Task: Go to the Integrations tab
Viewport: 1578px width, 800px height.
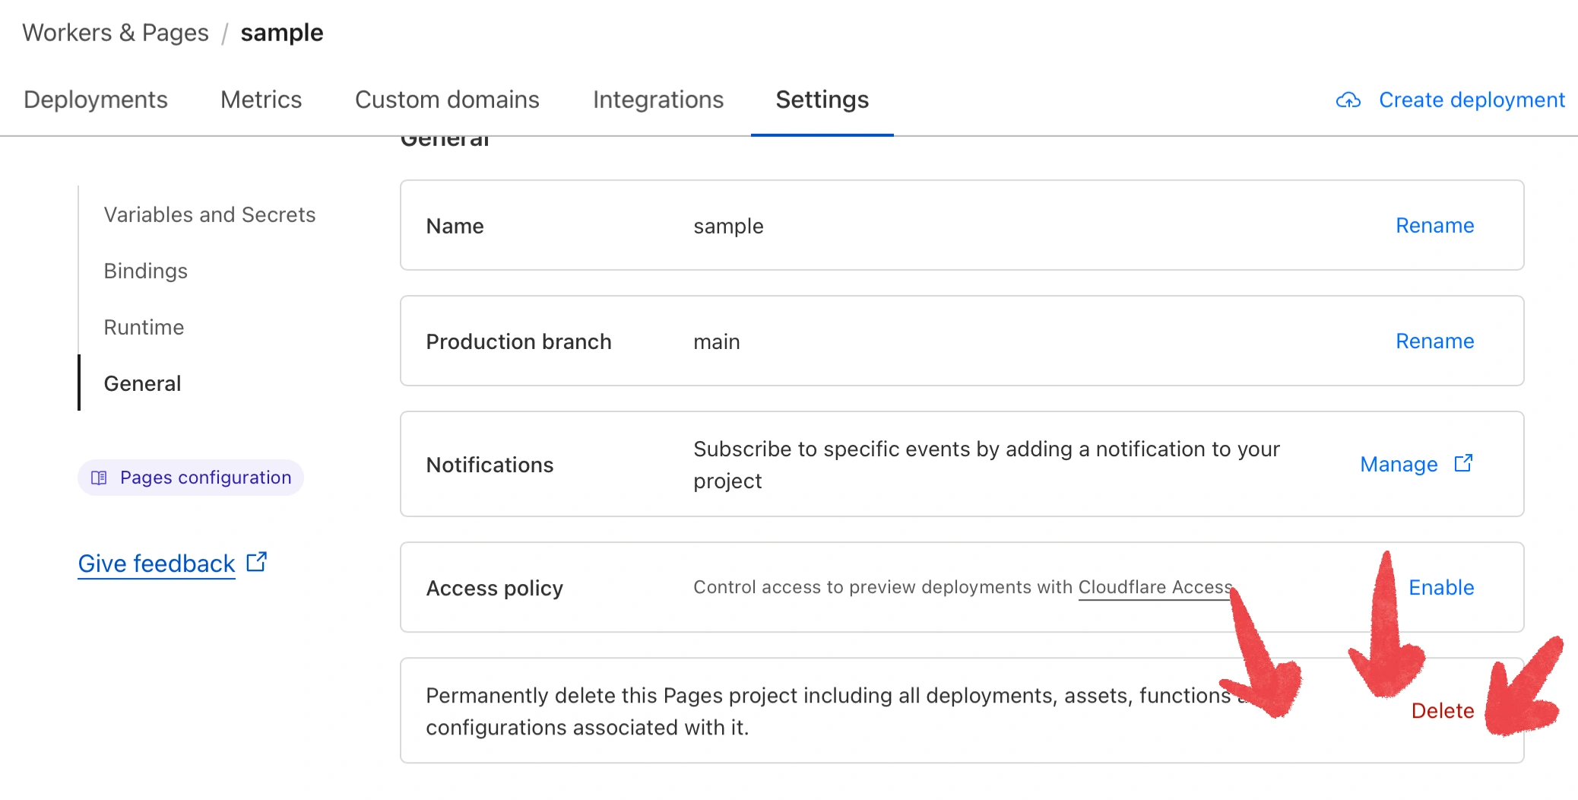Action: coord(657,100)
